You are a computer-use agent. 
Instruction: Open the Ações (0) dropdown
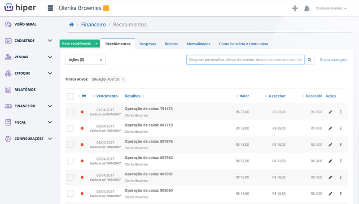(85, 60)
